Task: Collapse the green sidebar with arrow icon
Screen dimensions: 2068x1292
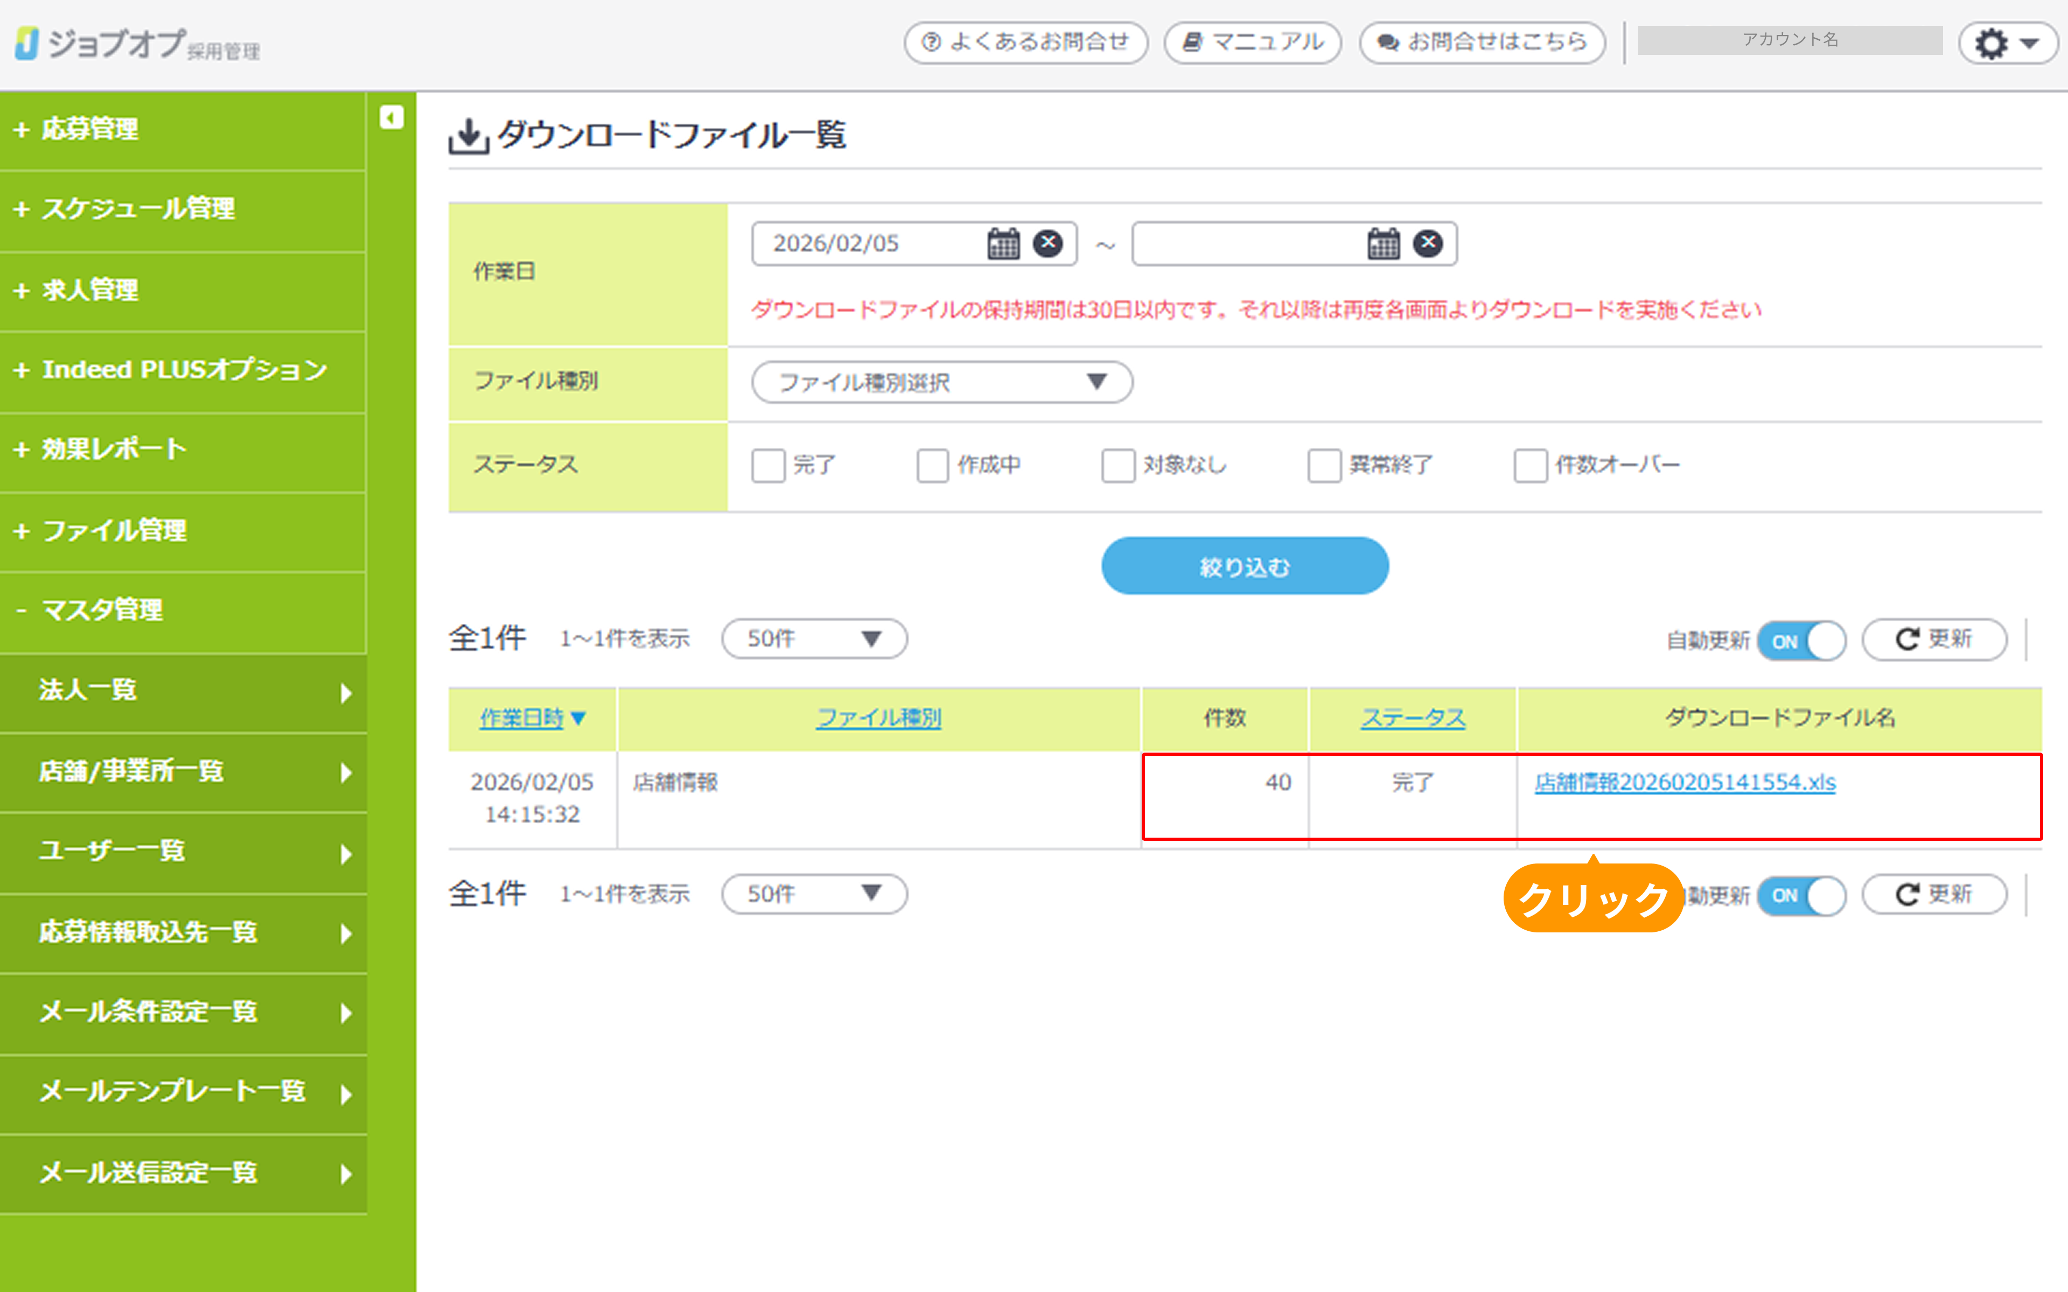Action: (x=392, y=117)
